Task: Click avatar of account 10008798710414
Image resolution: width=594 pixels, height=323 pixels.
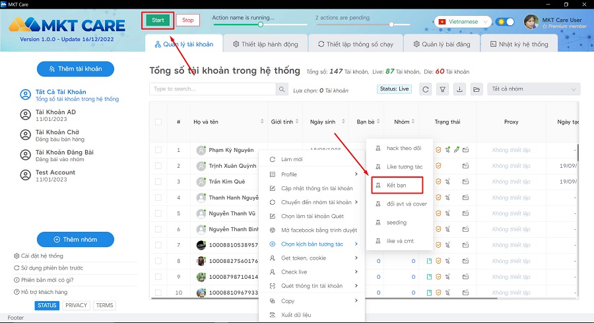Action: click(x=201, y=277)
